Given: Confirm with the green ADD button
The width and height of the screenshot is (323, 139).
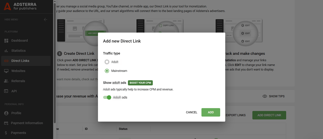Looking at the screenshot, I should coord(211,112).
